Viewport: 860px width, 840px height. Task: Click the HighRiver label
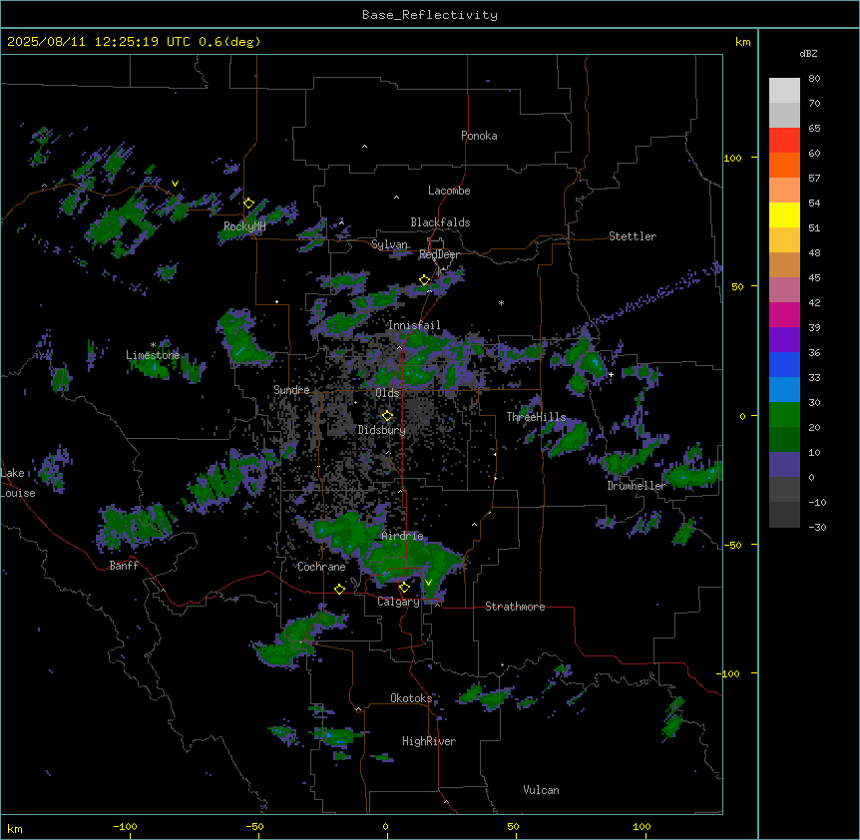point(429,741)
